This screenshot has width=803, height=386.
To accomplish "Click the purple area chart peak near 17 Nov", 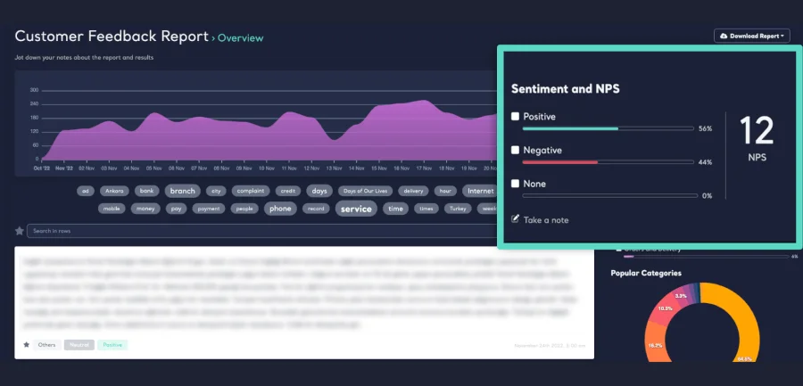I will pos(424,102).
